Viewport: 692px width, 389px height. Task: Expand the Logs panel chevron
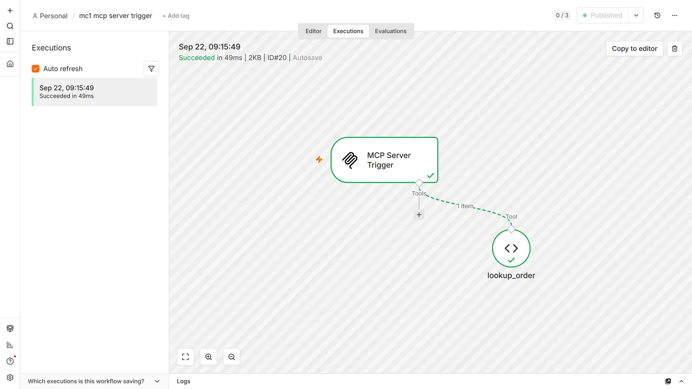click(681, 381)
